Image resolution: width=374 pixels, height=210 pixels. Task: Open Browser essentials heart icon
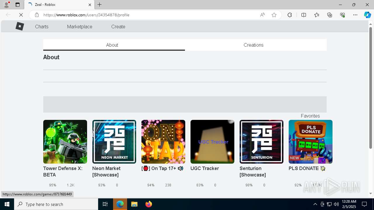(342, 15)
